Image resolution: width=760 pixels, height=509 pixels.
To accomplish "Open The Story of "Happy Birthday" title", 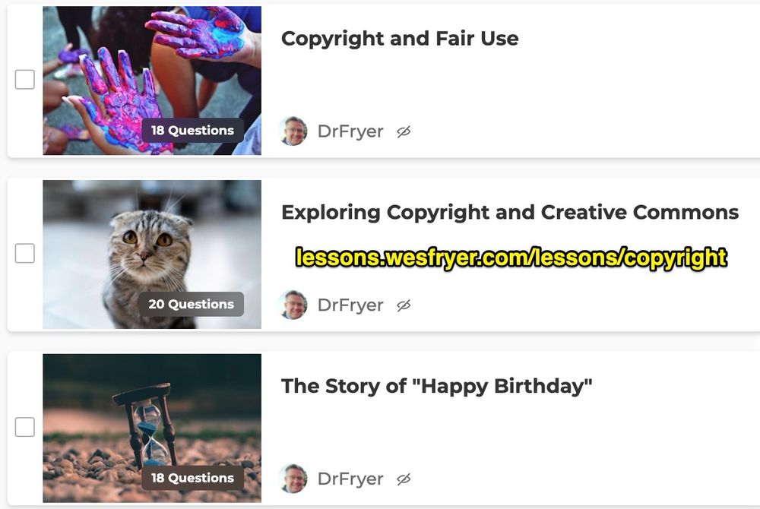I will (437, 386).
